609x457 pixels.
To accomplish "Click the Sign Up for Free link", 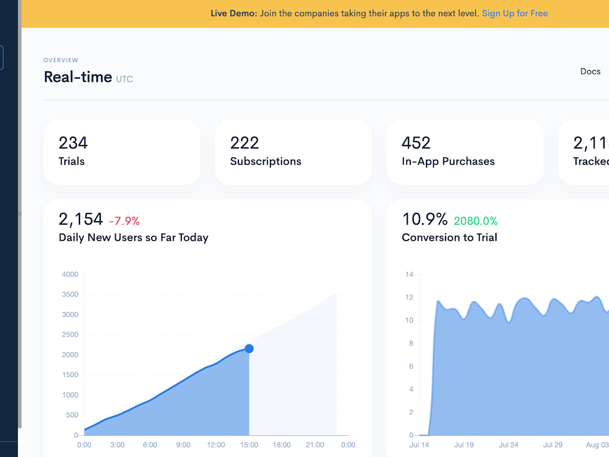I will pyautogui.click(x=514, y=13).
